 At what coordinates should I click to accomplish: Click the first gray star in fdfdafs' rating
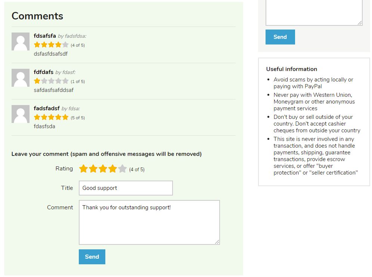tap(44, 81)
